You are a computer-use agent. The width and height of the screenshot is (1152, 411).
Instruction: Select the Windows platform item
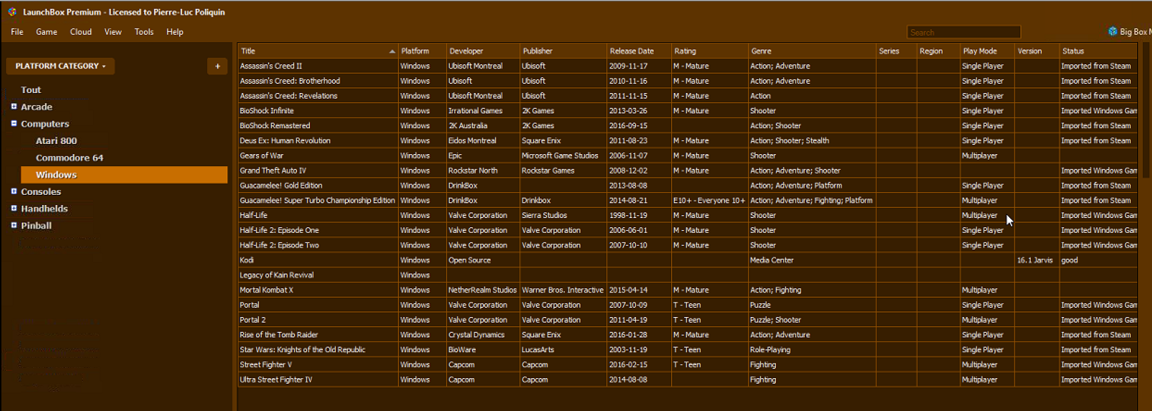124,175
